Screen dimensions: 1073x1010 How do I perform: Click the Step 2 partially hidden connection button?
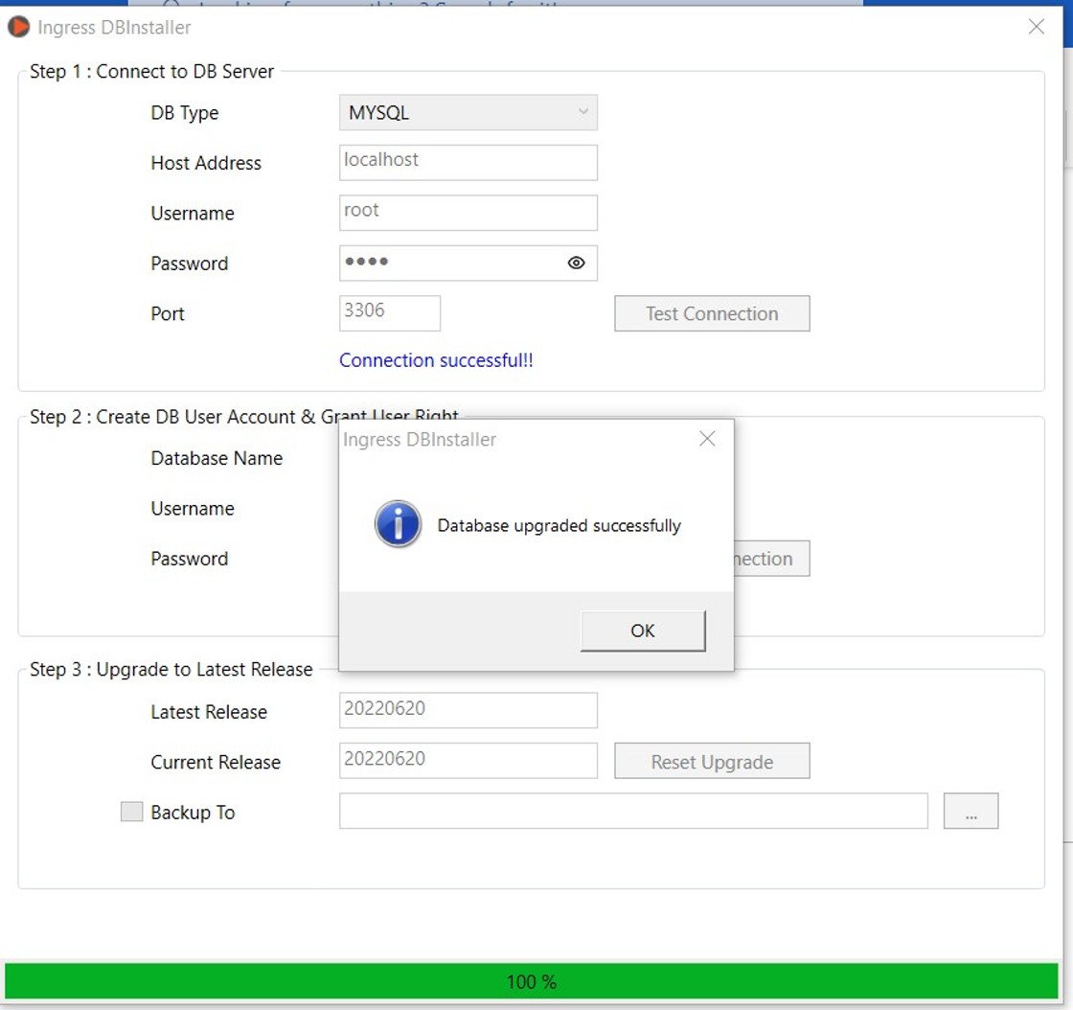[x=771, y=559]
